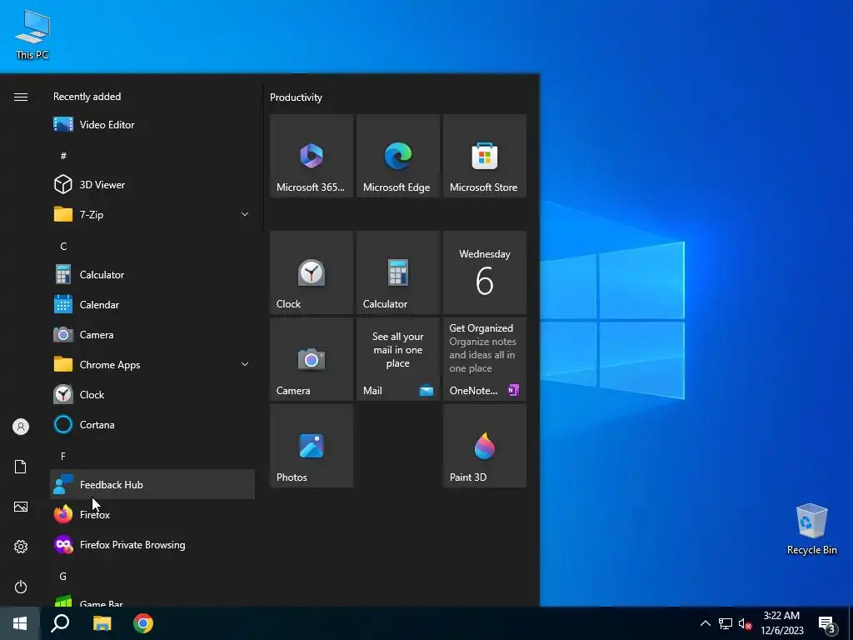Show hidden system tray icons

705,623
